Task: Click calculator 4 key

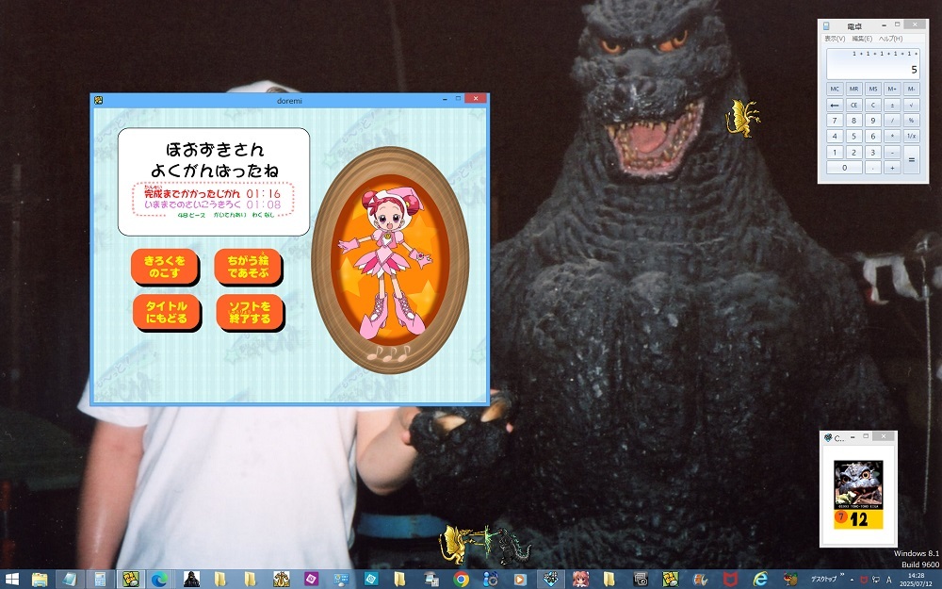Action: tap(835, 137)
